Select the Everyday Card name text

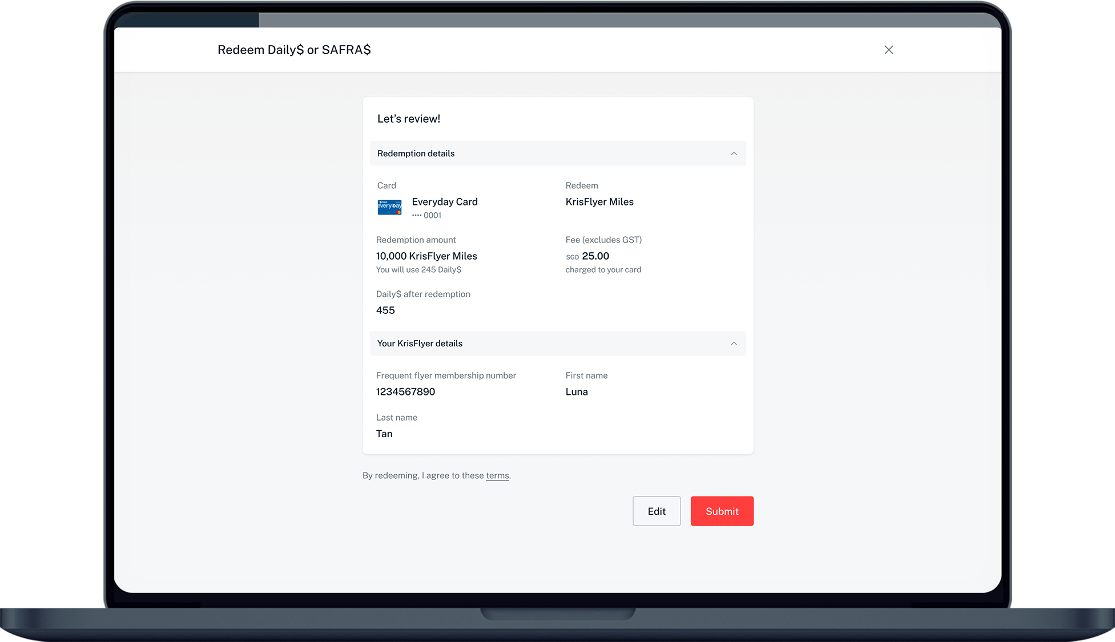(x=444, y=202)
